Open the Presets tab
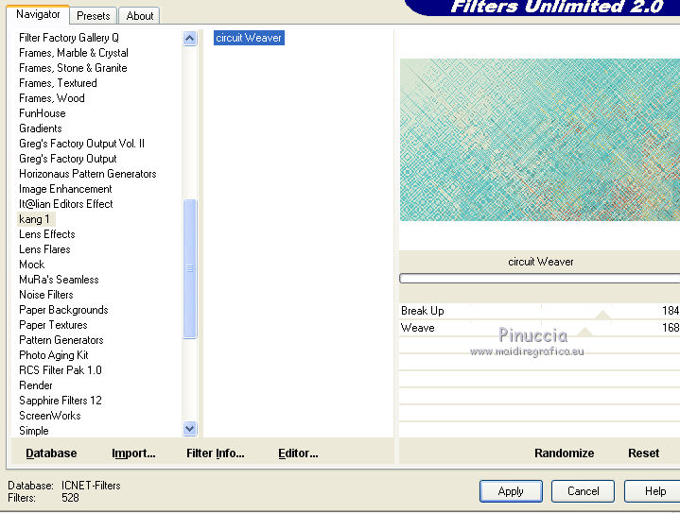 pyautogui.click(x=94, y=16)
